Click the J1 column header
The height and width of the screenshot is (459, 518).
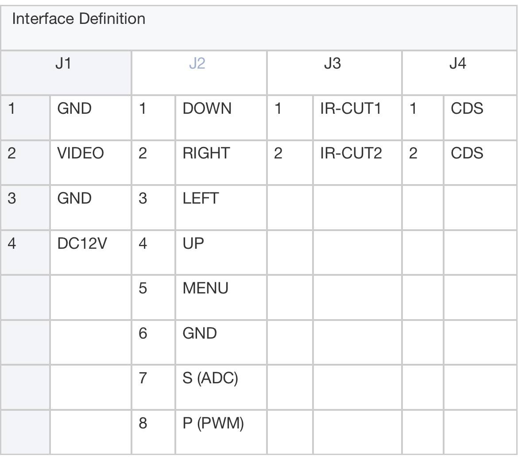click(x=66, y=73)
